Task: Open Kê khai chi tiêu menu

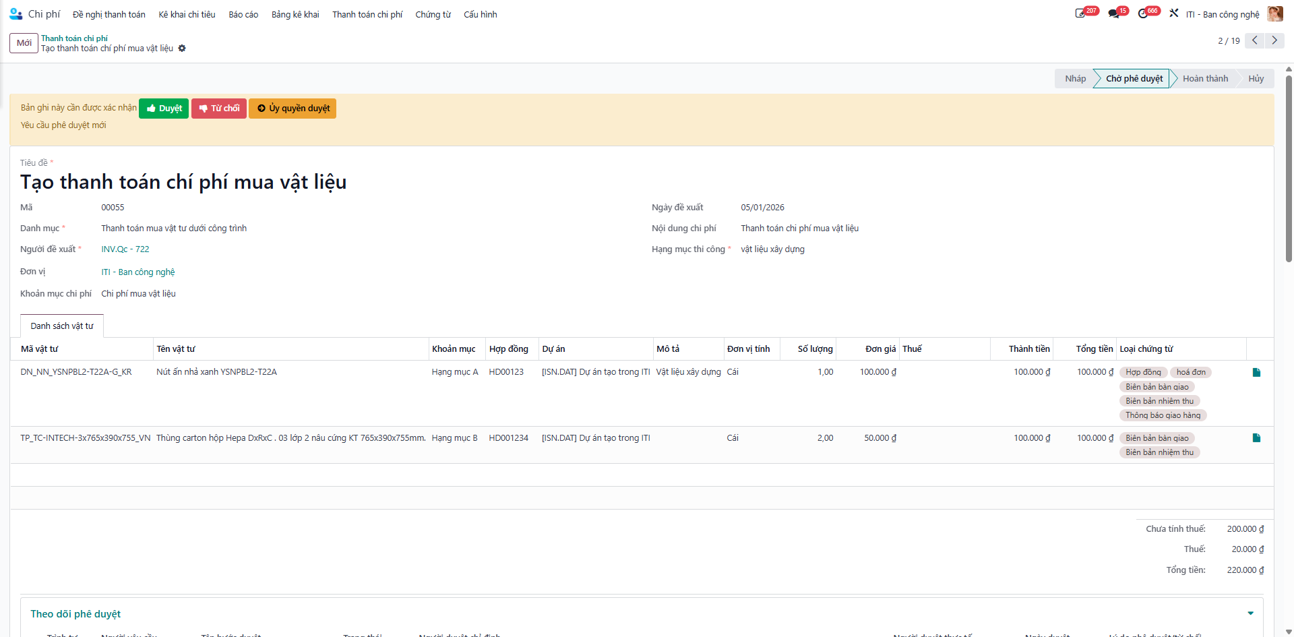Action: pos(187,14)
